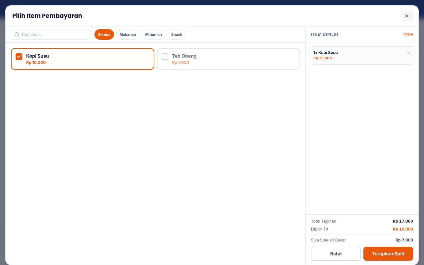Close the Pilih Item Pembayaran dialog
424x265 pixels.
coord(406,16)
